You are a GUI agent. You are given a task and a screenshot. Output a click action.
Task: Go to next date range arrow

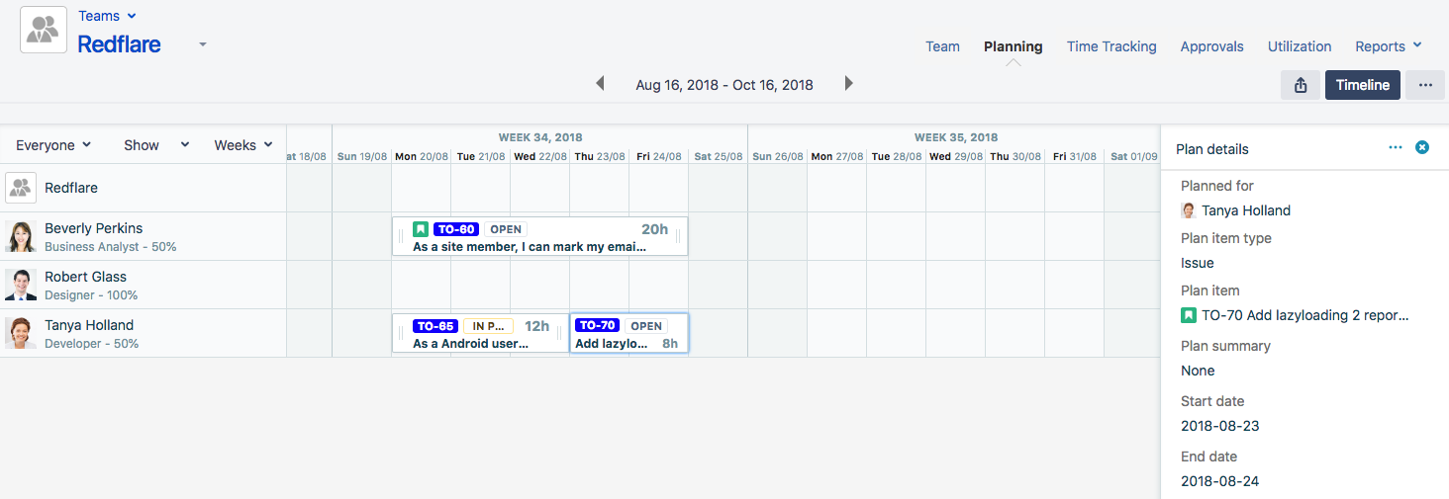(848, 84)
